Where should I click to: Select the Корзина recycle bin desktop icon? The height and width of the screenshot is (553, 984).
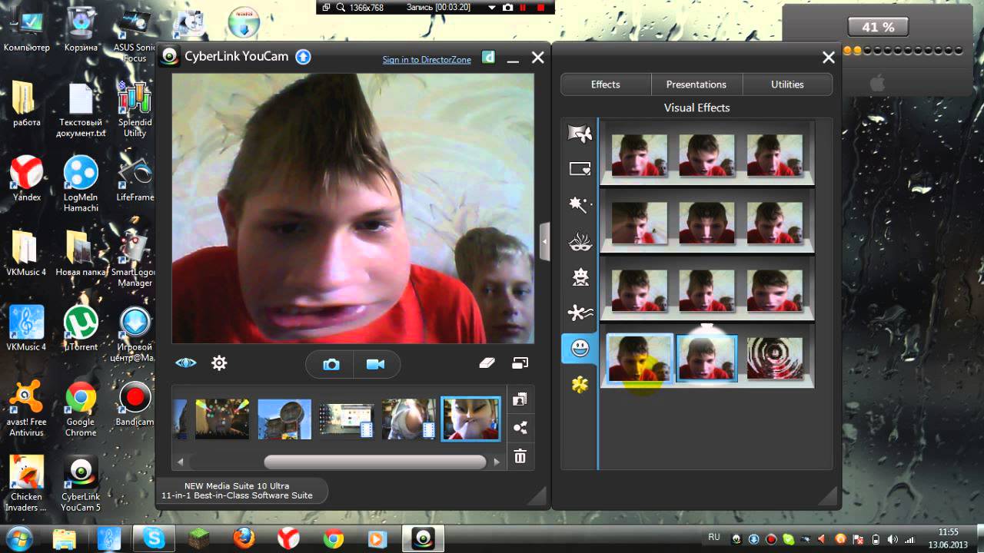[x=81, y=29]
